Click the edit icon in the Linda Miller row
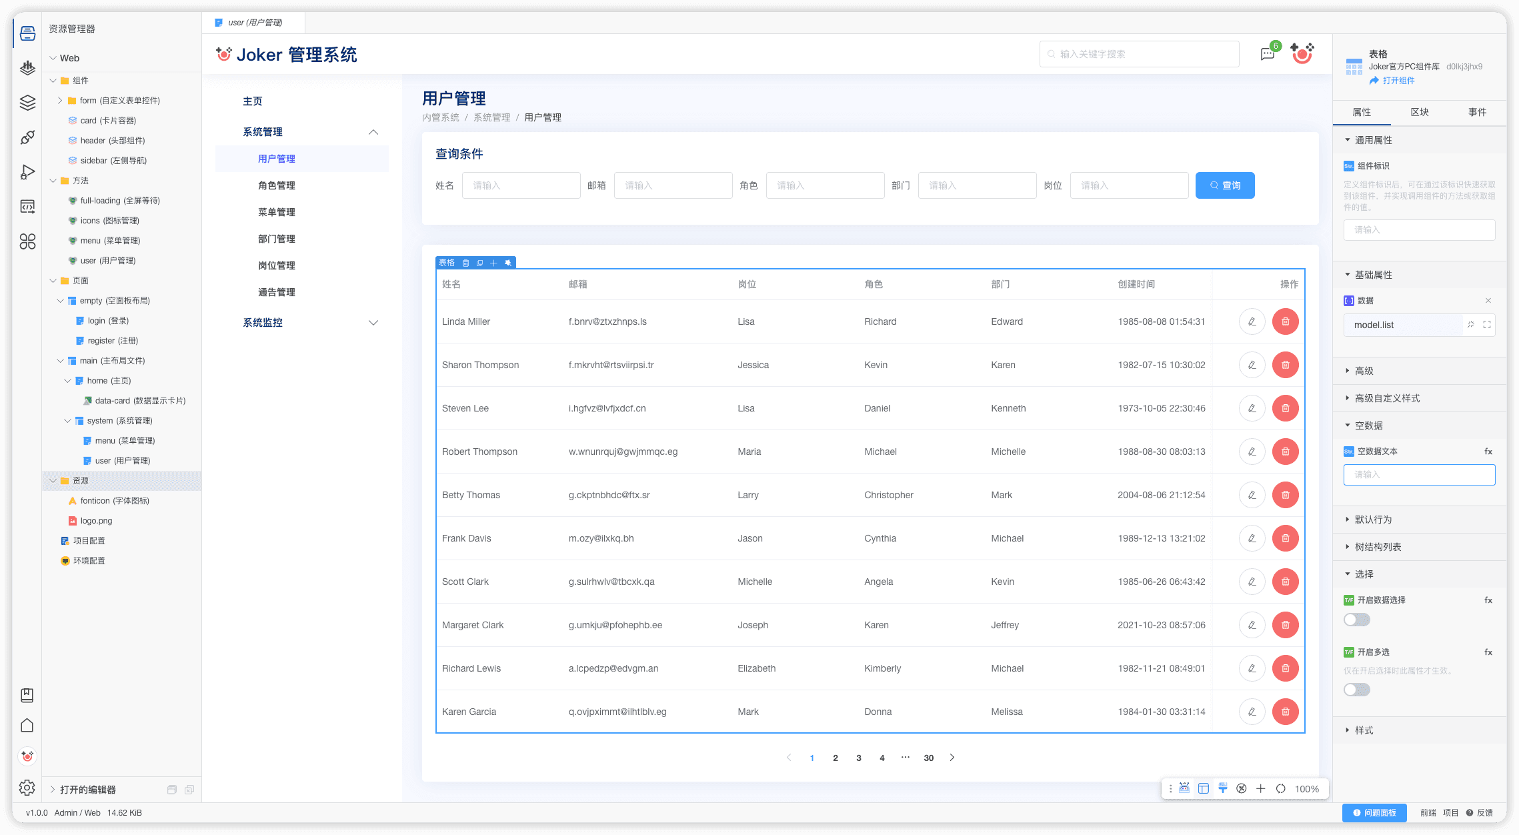 (1252, 321)
